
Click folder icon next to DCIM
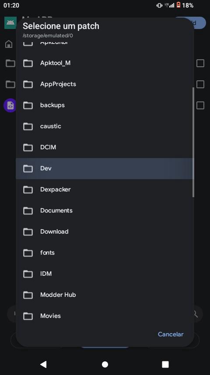pyautogui.click(x=28, y=148)
